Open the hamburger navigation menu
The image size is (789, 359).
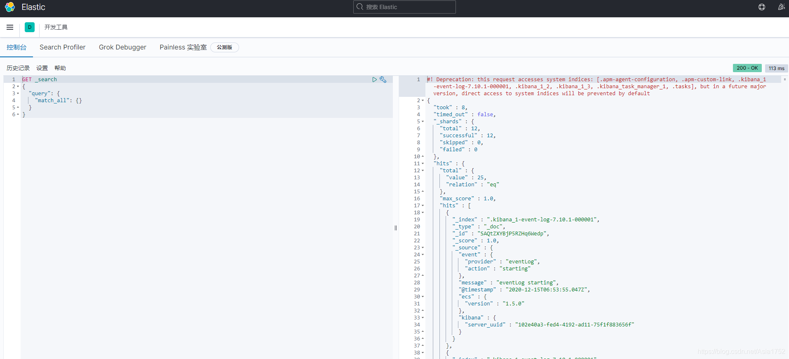coord(10,27)
